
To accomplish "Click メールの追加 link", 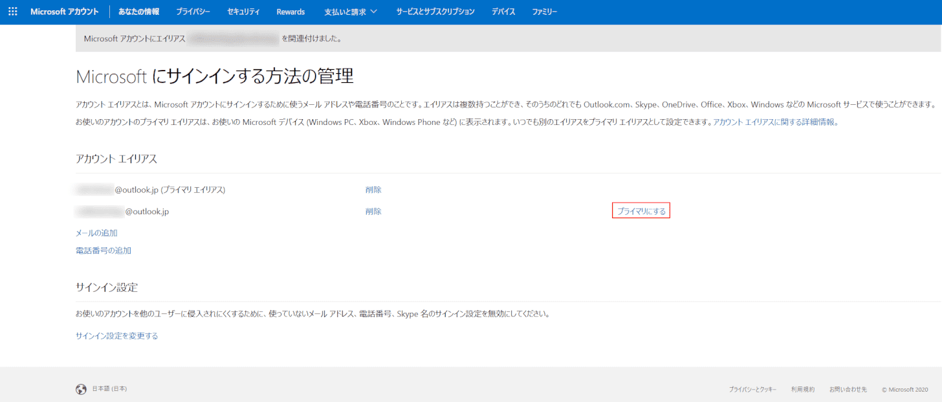I will 96,233.
